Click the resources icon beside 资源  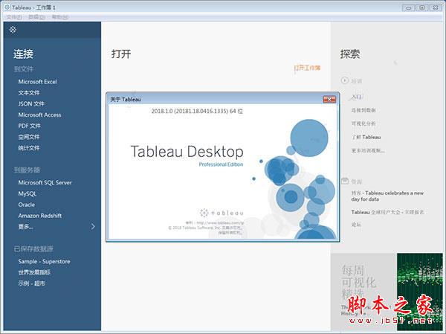click(345, 181)
